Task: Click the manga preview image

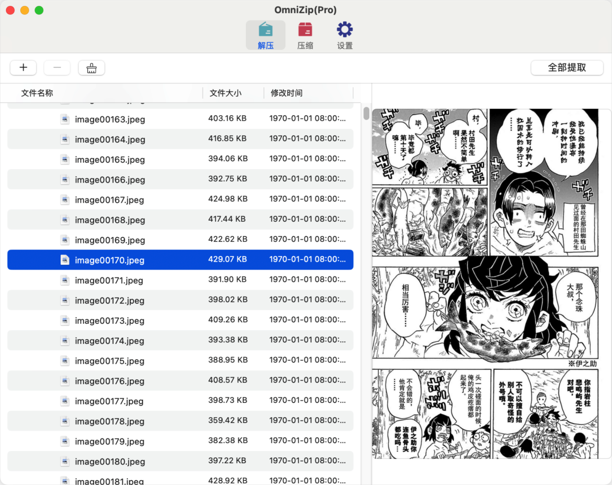Action: [x=485, y=283]
